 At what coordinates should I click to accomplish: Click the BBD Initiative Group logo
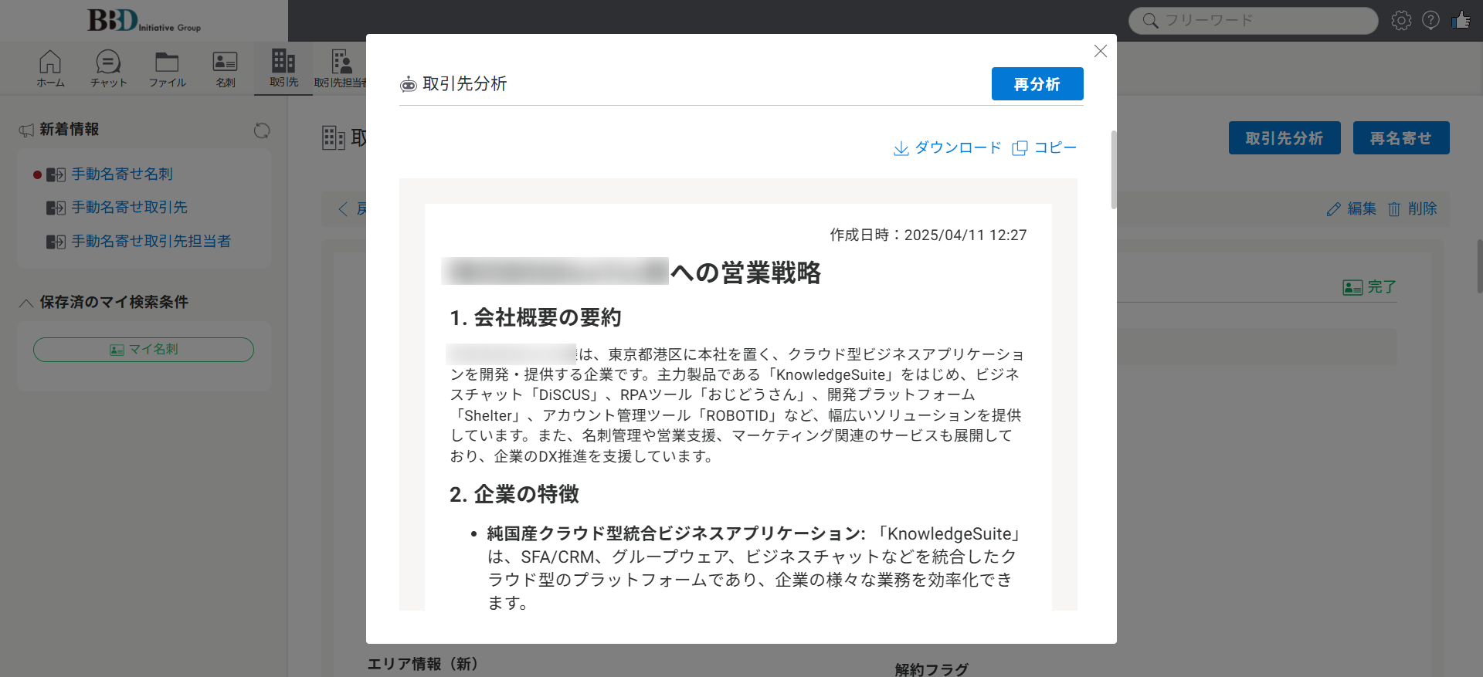coord(144,20)
